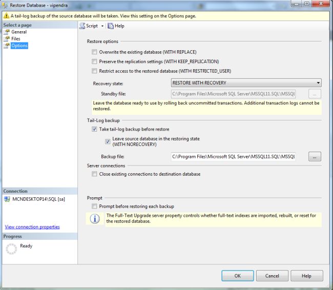Cancel the Restore Database dialog
Viewport: 333px width, 290px height.
[x=272, y=276]
